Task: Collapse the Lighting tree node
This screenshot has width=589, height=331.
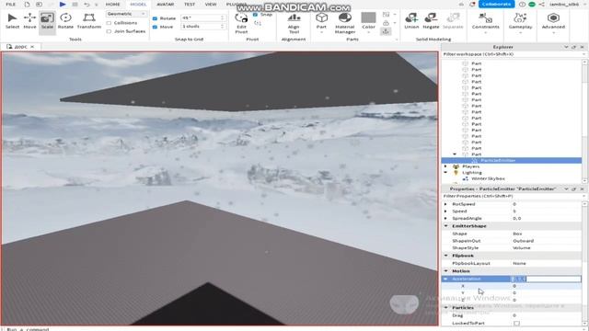Action: click(445, 173)
